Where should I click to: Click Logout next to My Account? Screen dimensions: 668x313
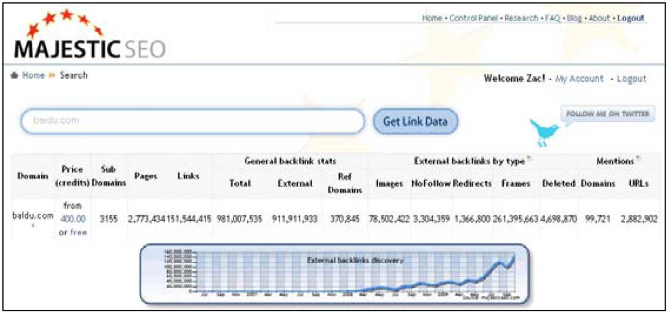pos(632,79)
